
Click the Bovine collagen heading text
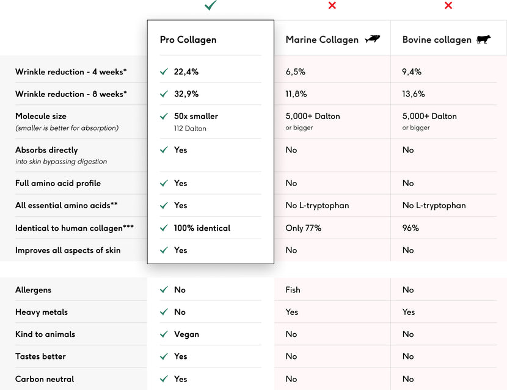click(x=437, y=40)
